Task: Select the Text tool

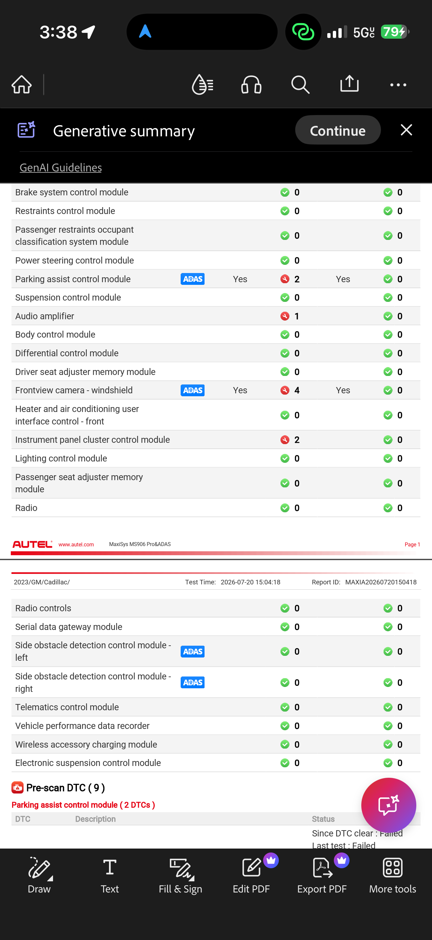Action: click(x=110, y=875)
